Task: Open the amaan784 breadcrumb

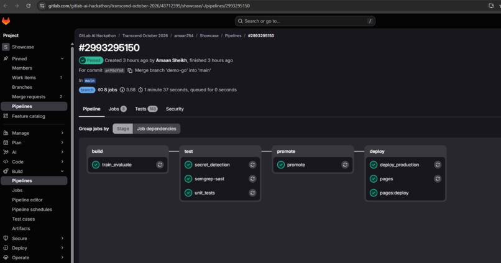Action: coord(184,36)
